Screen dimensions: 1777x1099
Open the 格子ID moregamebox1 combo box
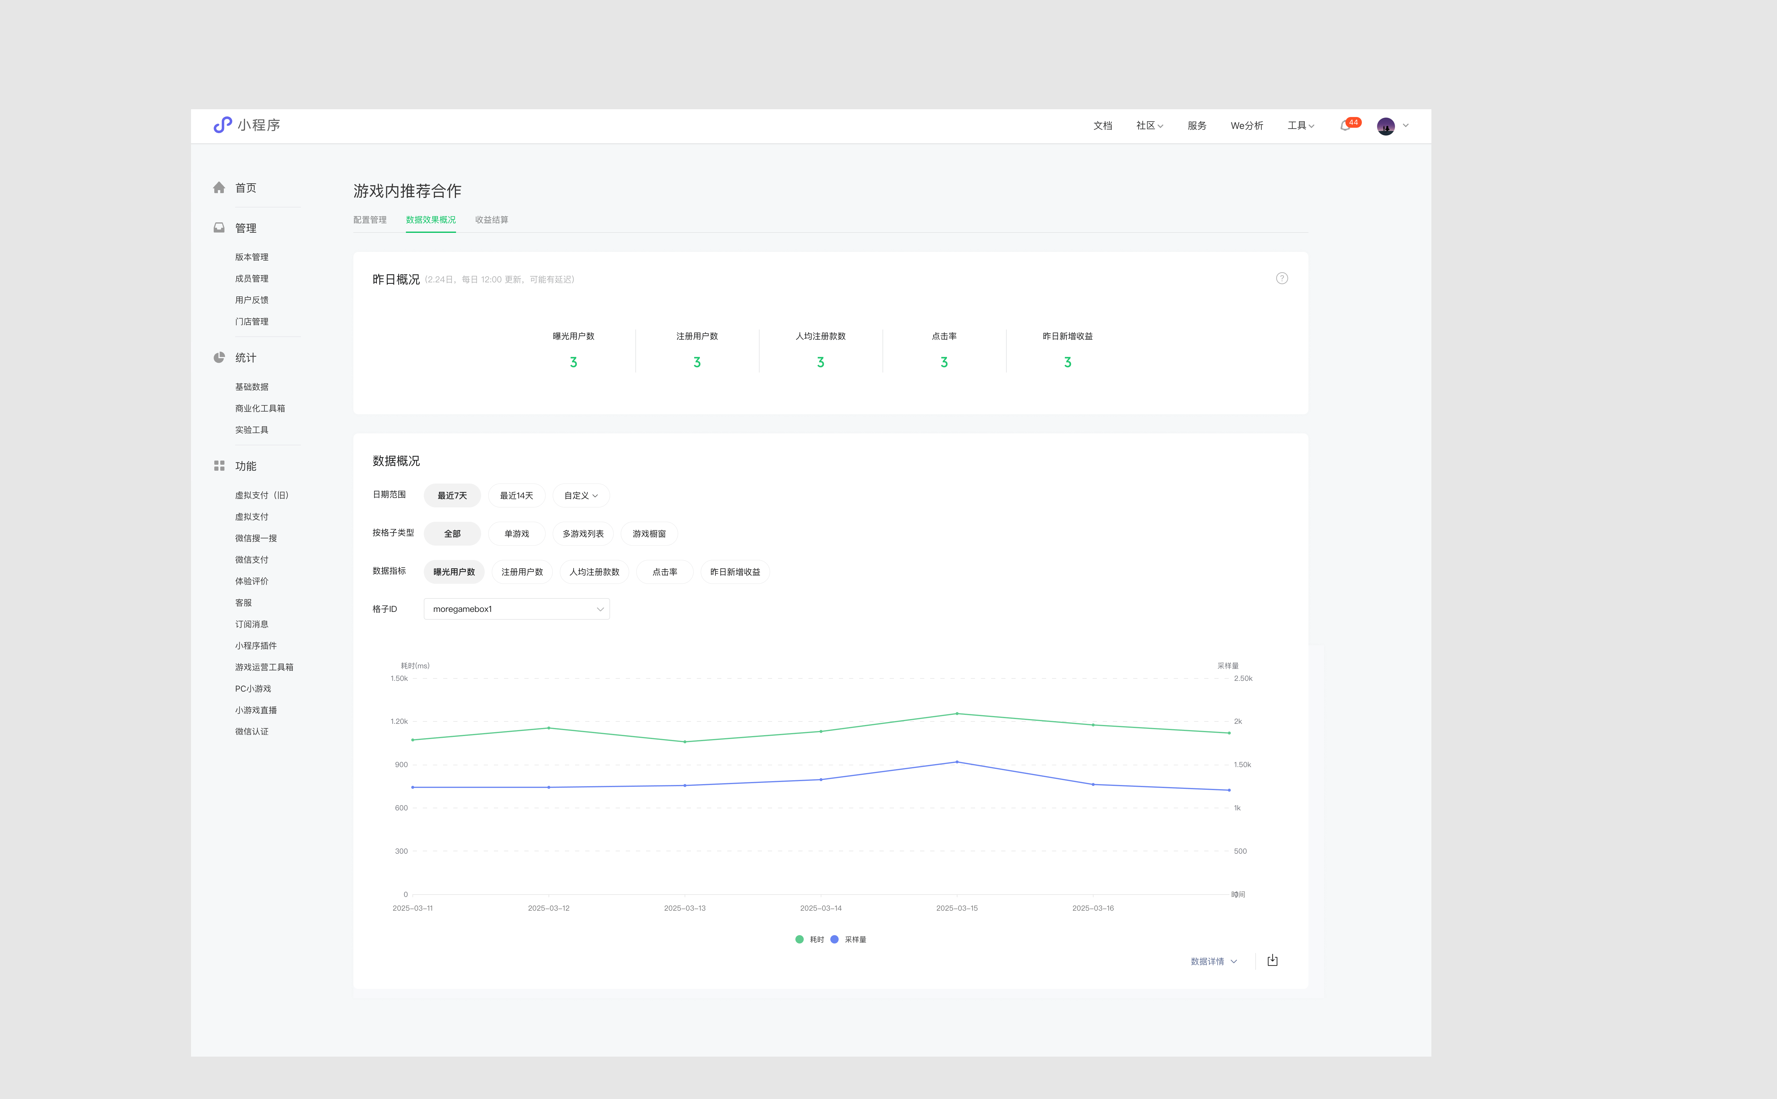[x=517, y=609]
